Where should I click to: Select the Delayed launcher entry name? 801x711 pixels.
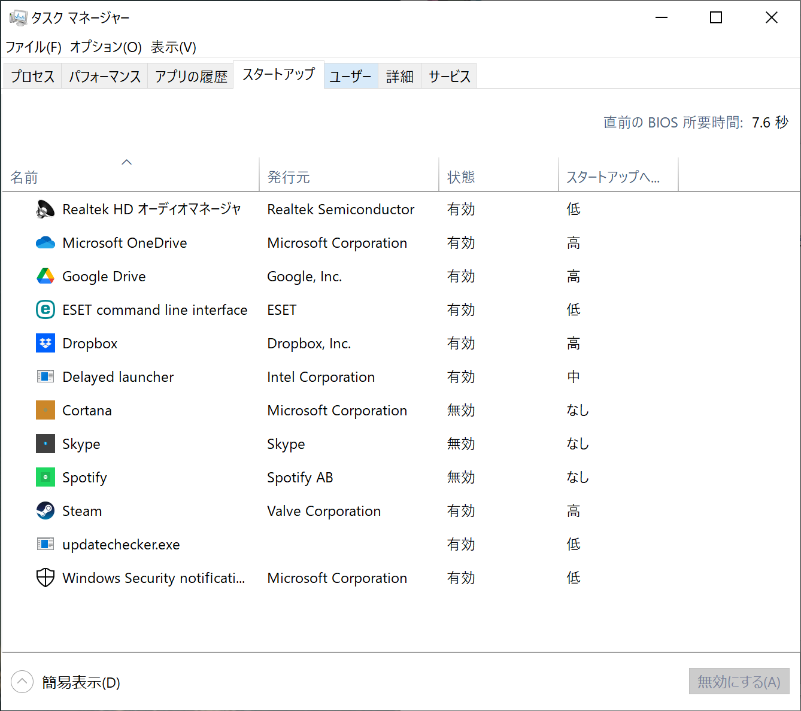coord(118,377)
